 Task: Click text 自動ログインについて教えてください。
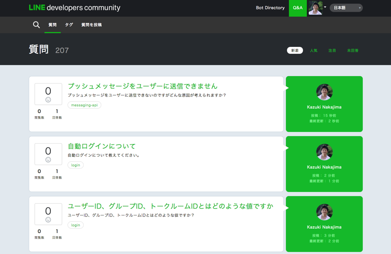click(x=104, y=155)
